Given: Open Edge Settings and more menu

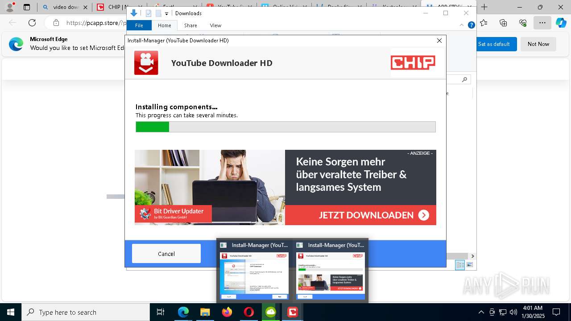Looking at the screenshot, I should coord(542,23).
